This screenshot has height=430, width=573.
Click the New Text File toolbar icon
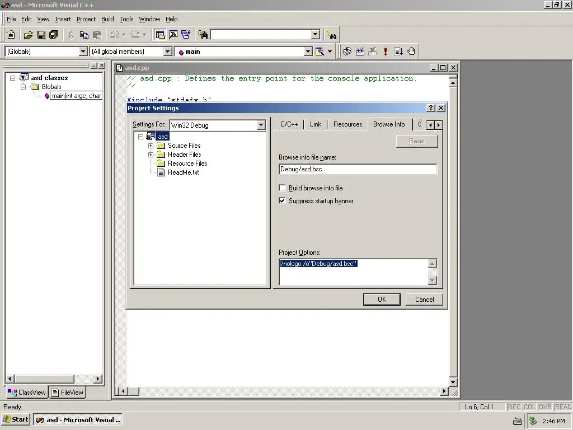point(11,35)
